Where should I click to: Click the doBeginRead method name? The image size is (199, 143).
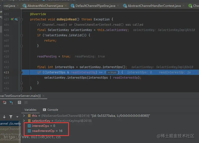point(66,19)
